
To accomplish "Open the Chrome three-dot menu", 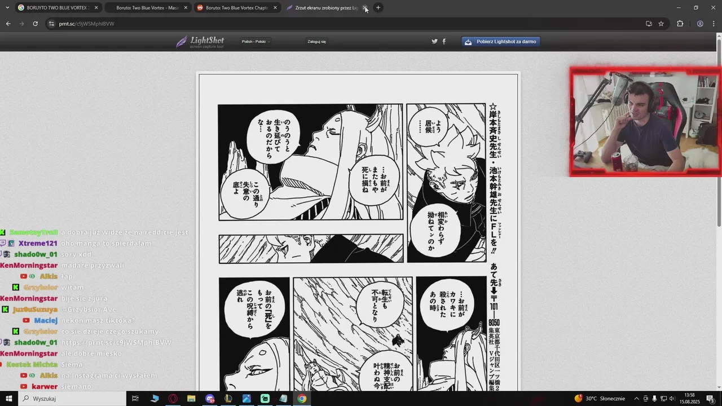I will click(713, 24).
